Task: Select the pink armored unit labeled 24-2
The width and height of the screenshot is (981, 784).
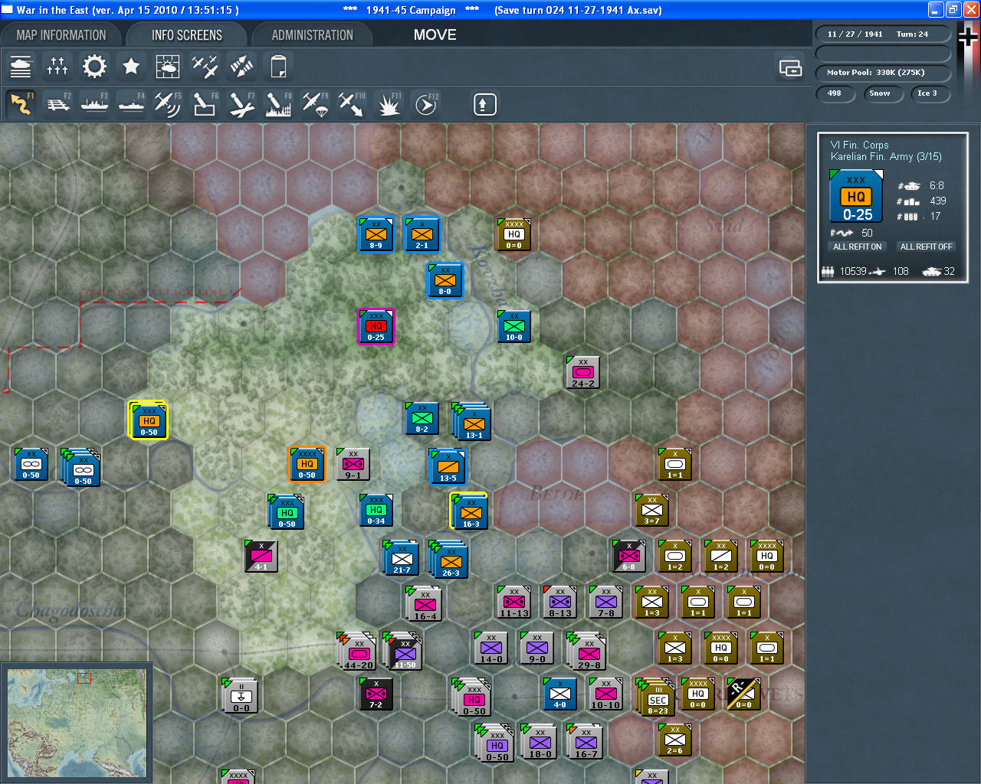Action: (x=583, y=372)
